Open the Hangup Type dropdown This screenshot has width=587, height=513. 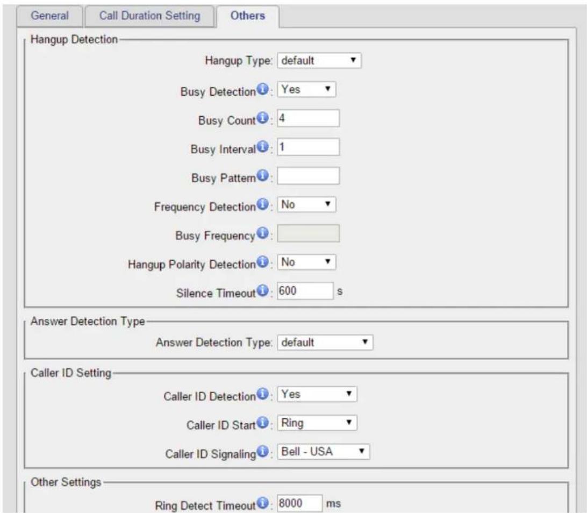point(319,60)
